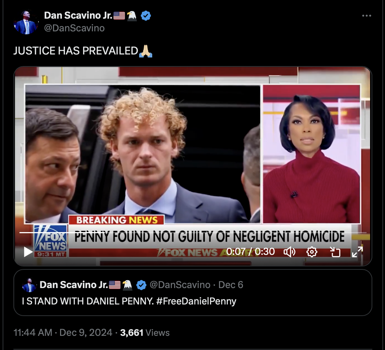
Task: Click the #FreeDanielPenny hashtag
Action: click(x=196, y=301)
